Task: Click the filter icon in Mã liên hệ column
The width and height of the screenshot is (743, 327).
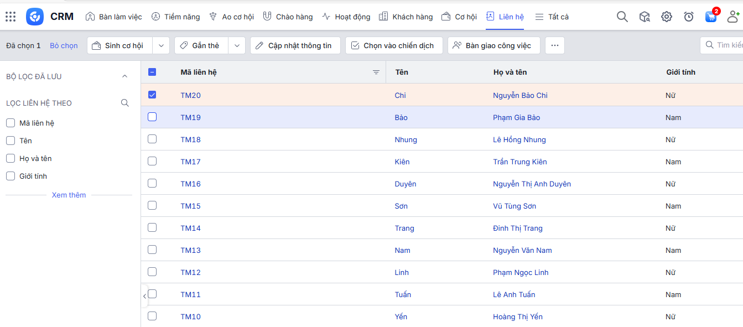Action: pos(376,72)
